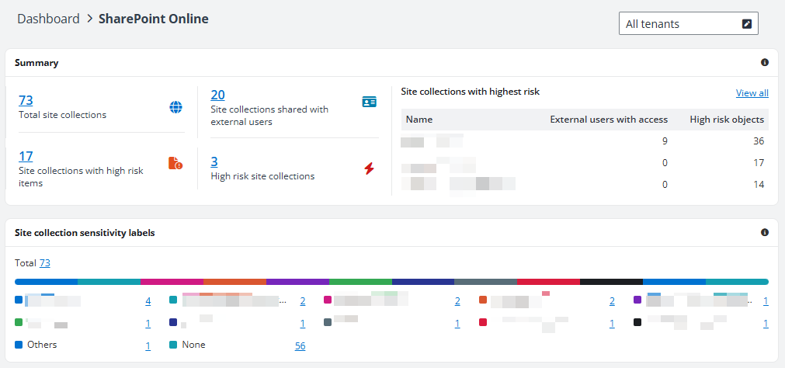This screenshot has width=785, height=368.
Task: Open the 20 site collections shared externally link
Action: [217, 95]
